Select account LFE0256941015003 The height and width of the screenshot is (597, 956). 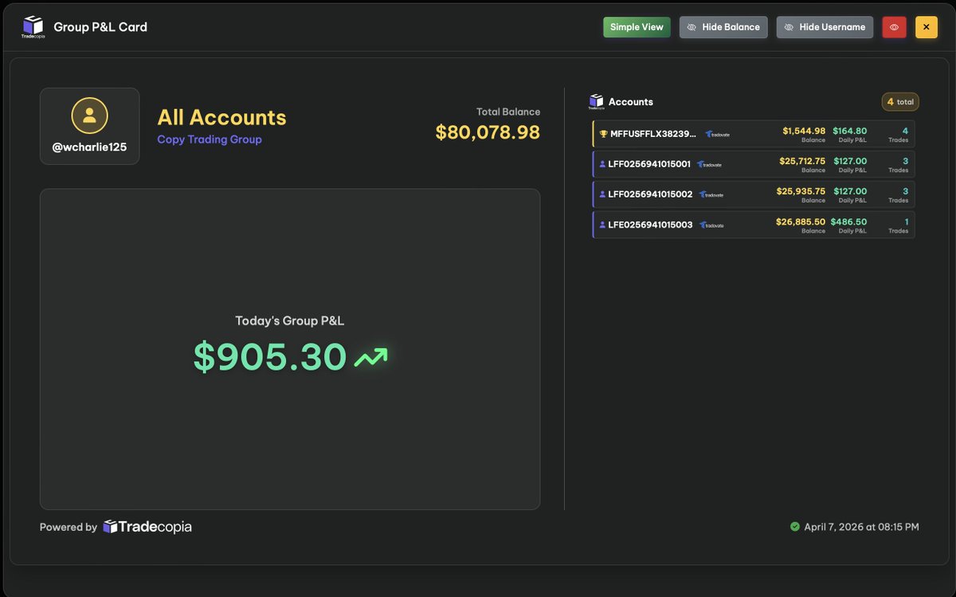650,225
